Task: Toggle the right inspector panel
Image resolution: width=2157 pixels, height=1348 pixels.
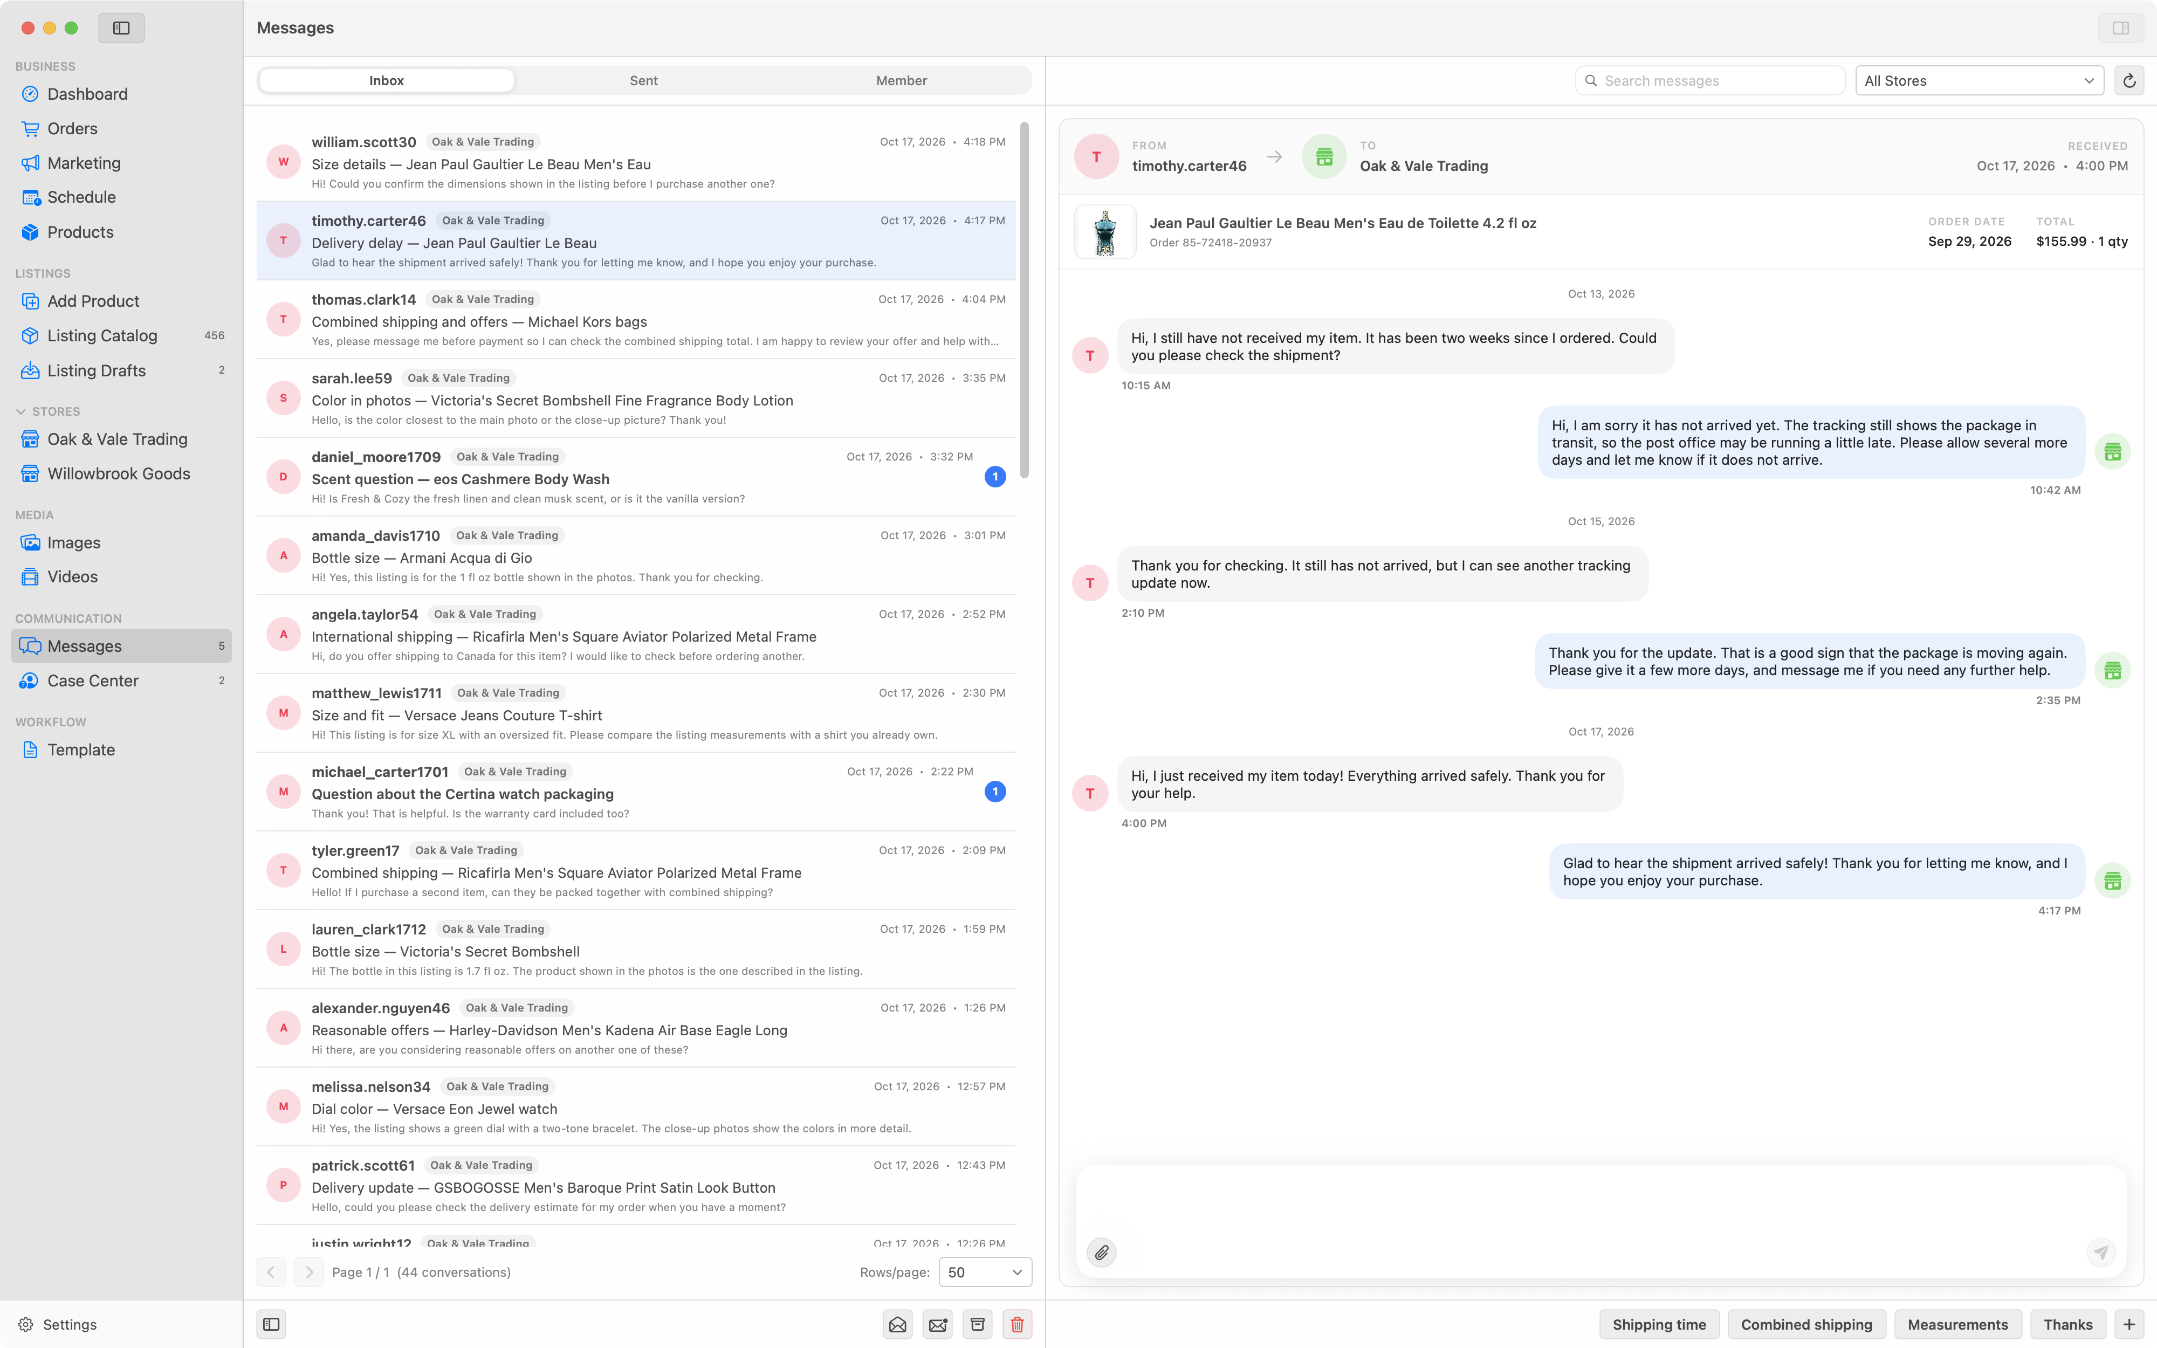Action: 2120,27
